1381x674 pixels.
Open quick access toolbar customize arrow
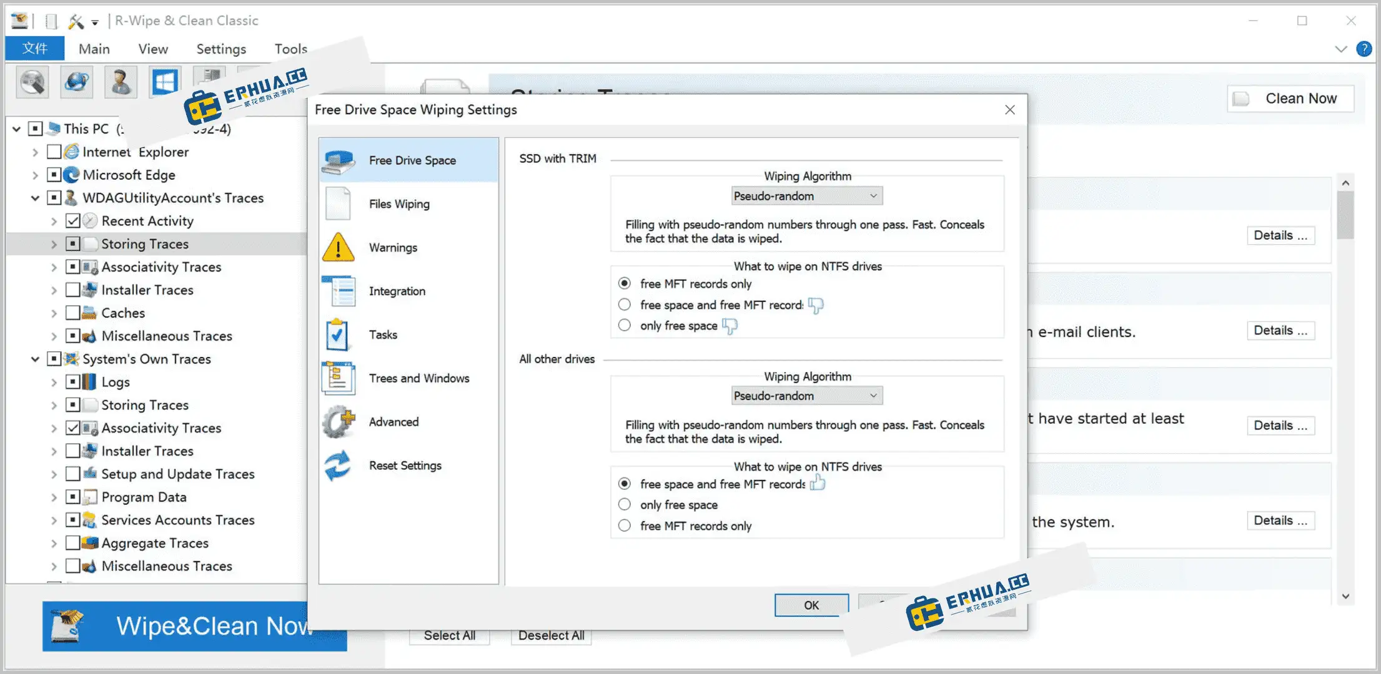95,22
